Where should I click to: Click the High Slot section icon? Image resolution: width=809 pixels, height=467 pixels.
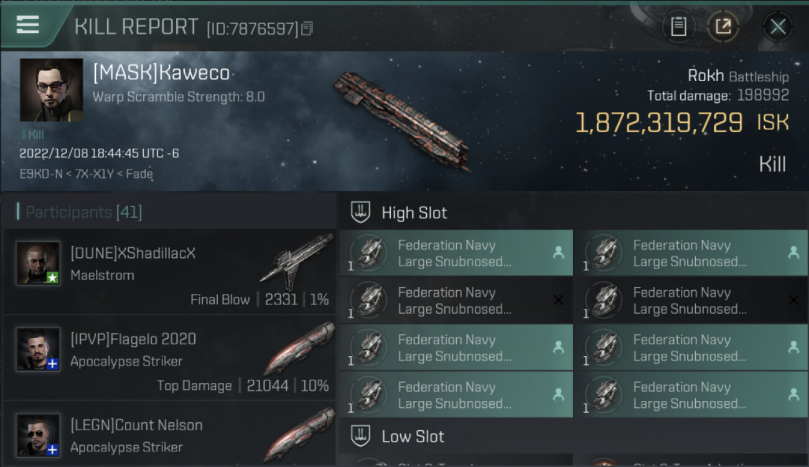(x=361, y=212)
